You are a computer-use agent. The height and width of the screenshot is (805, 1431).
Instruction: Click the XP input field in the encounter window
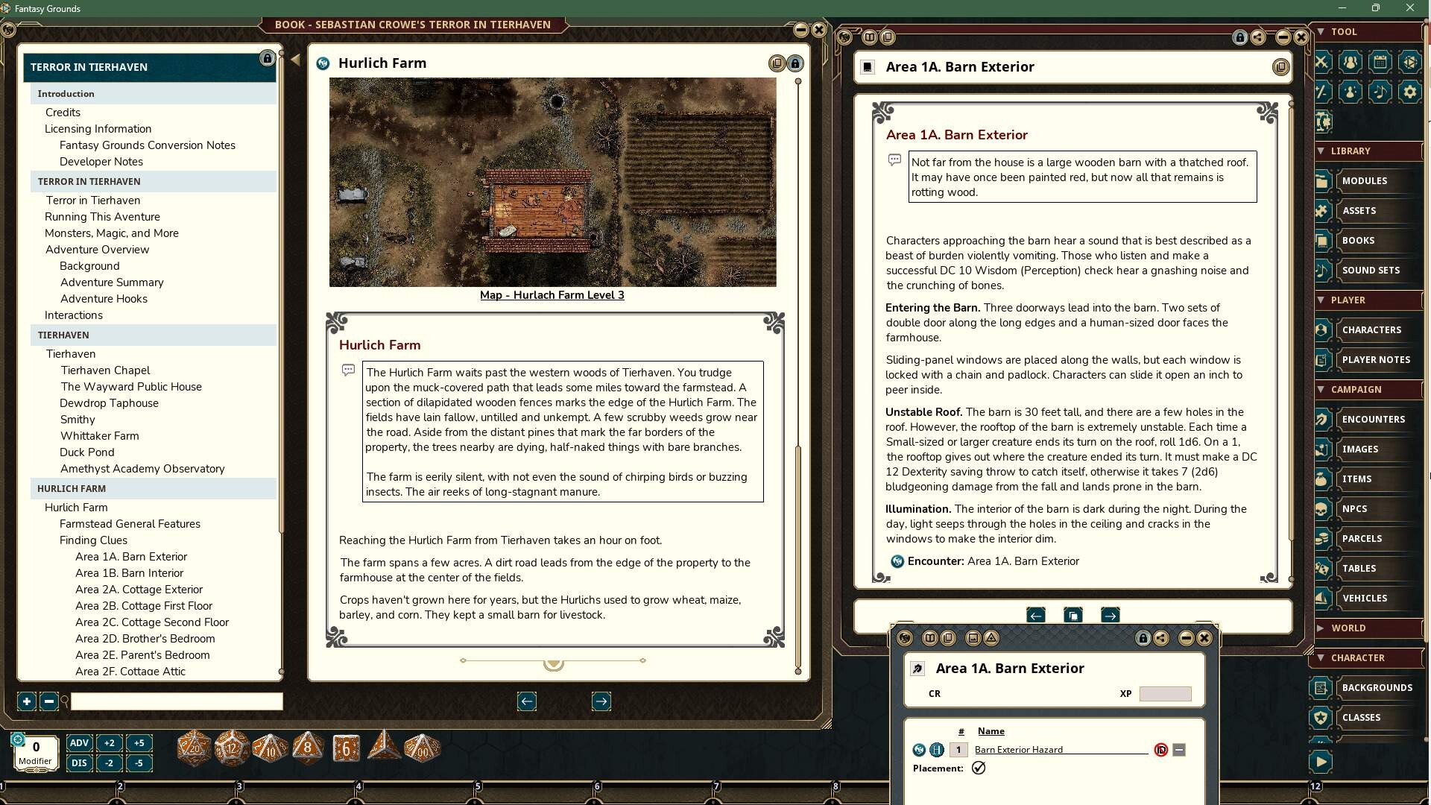1165,693
